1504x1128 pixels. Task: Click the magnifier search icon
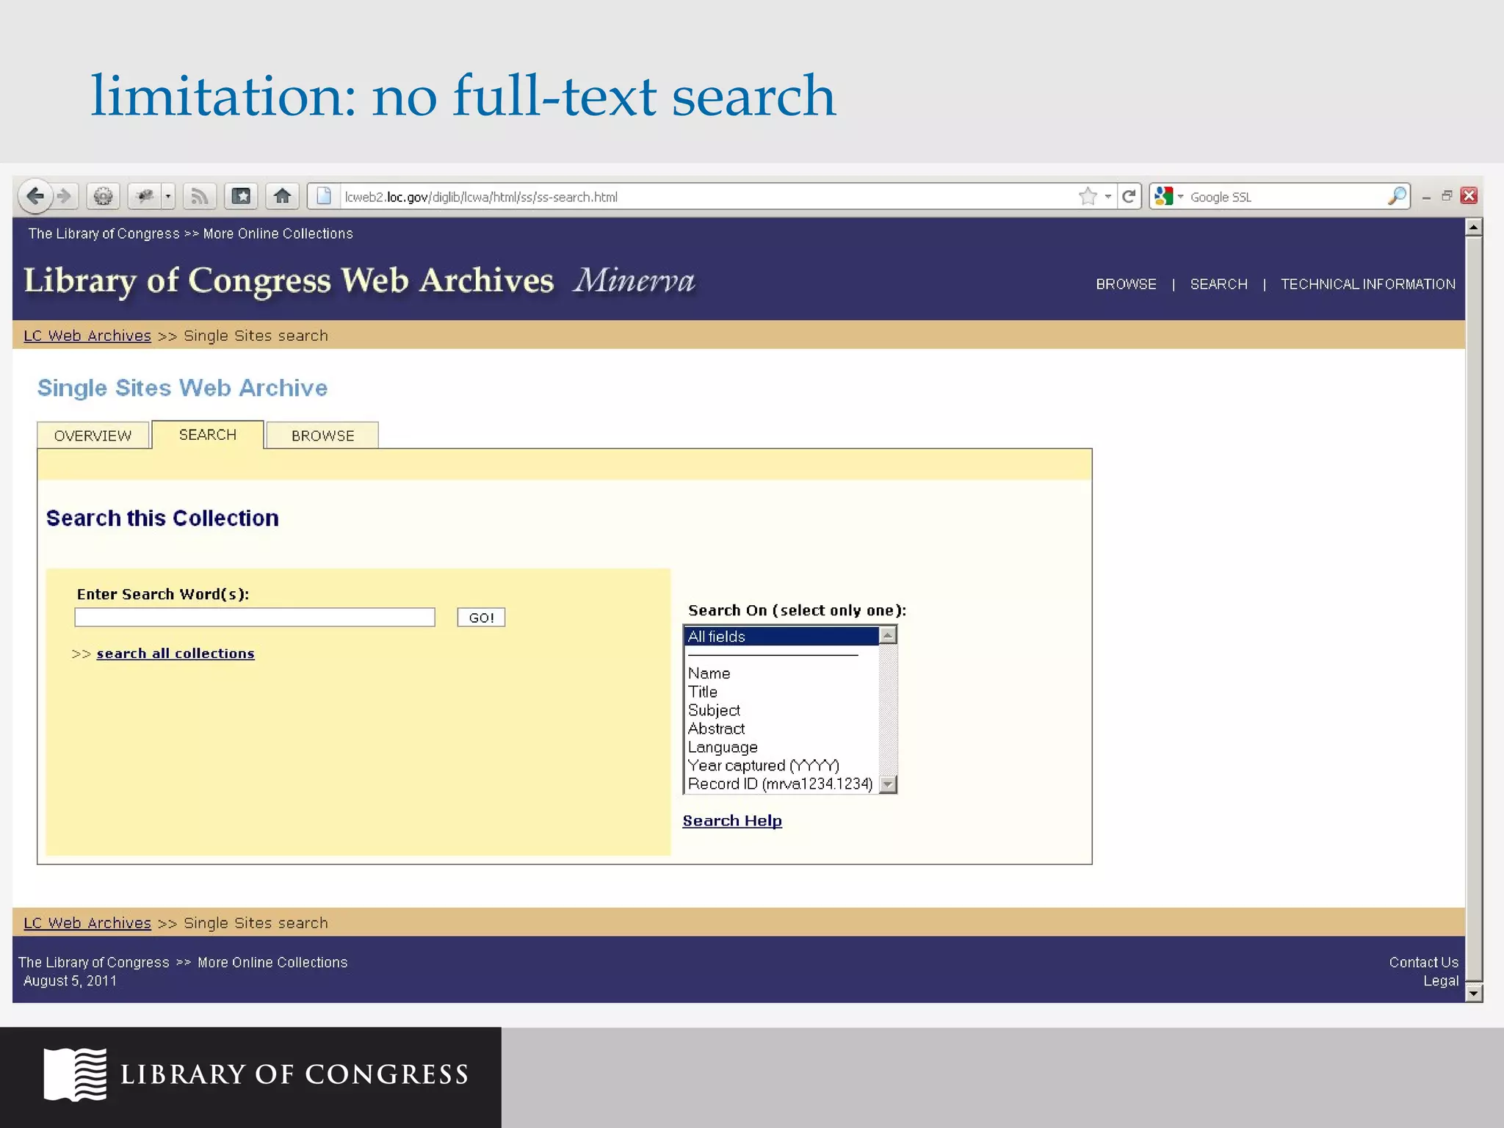tap(1397, 196)
